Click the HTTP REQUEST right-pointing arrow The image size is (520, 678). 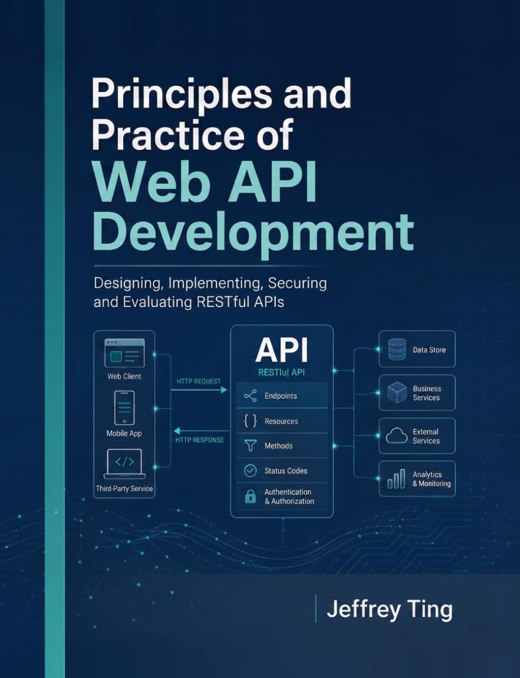[199, 390]
